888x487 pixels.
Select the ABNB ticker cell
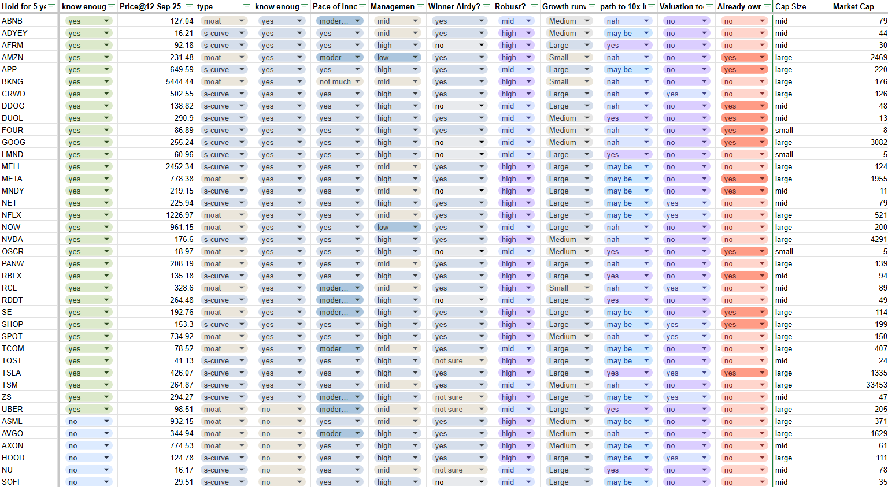pos(29,21)
